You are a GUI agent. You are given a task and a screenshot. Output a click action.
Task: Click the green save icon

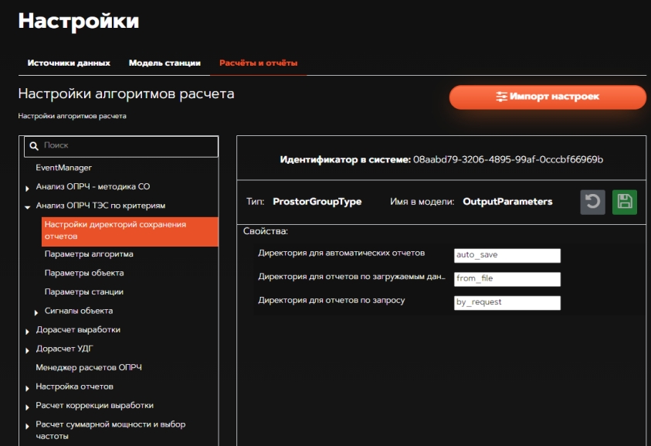click(x=624, y=202)
